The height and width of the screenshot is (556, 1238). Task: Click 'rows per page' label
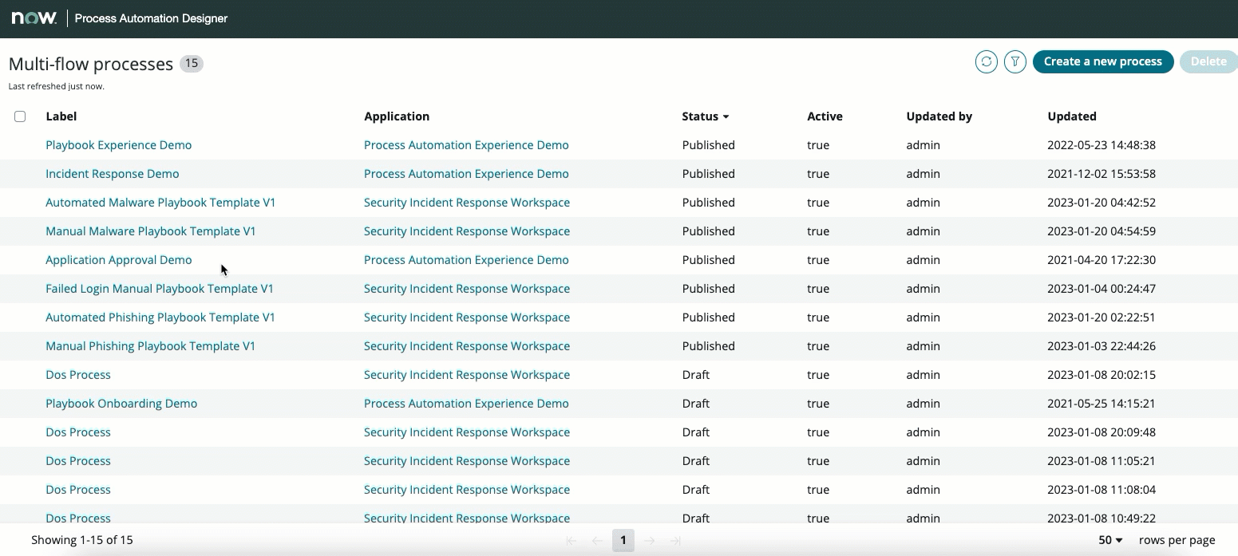[1177, 540]
